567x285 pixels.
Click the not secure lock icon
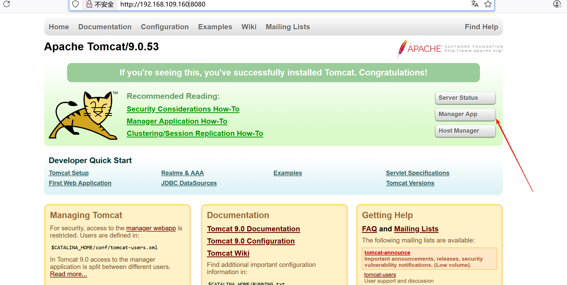pos(89,4)
